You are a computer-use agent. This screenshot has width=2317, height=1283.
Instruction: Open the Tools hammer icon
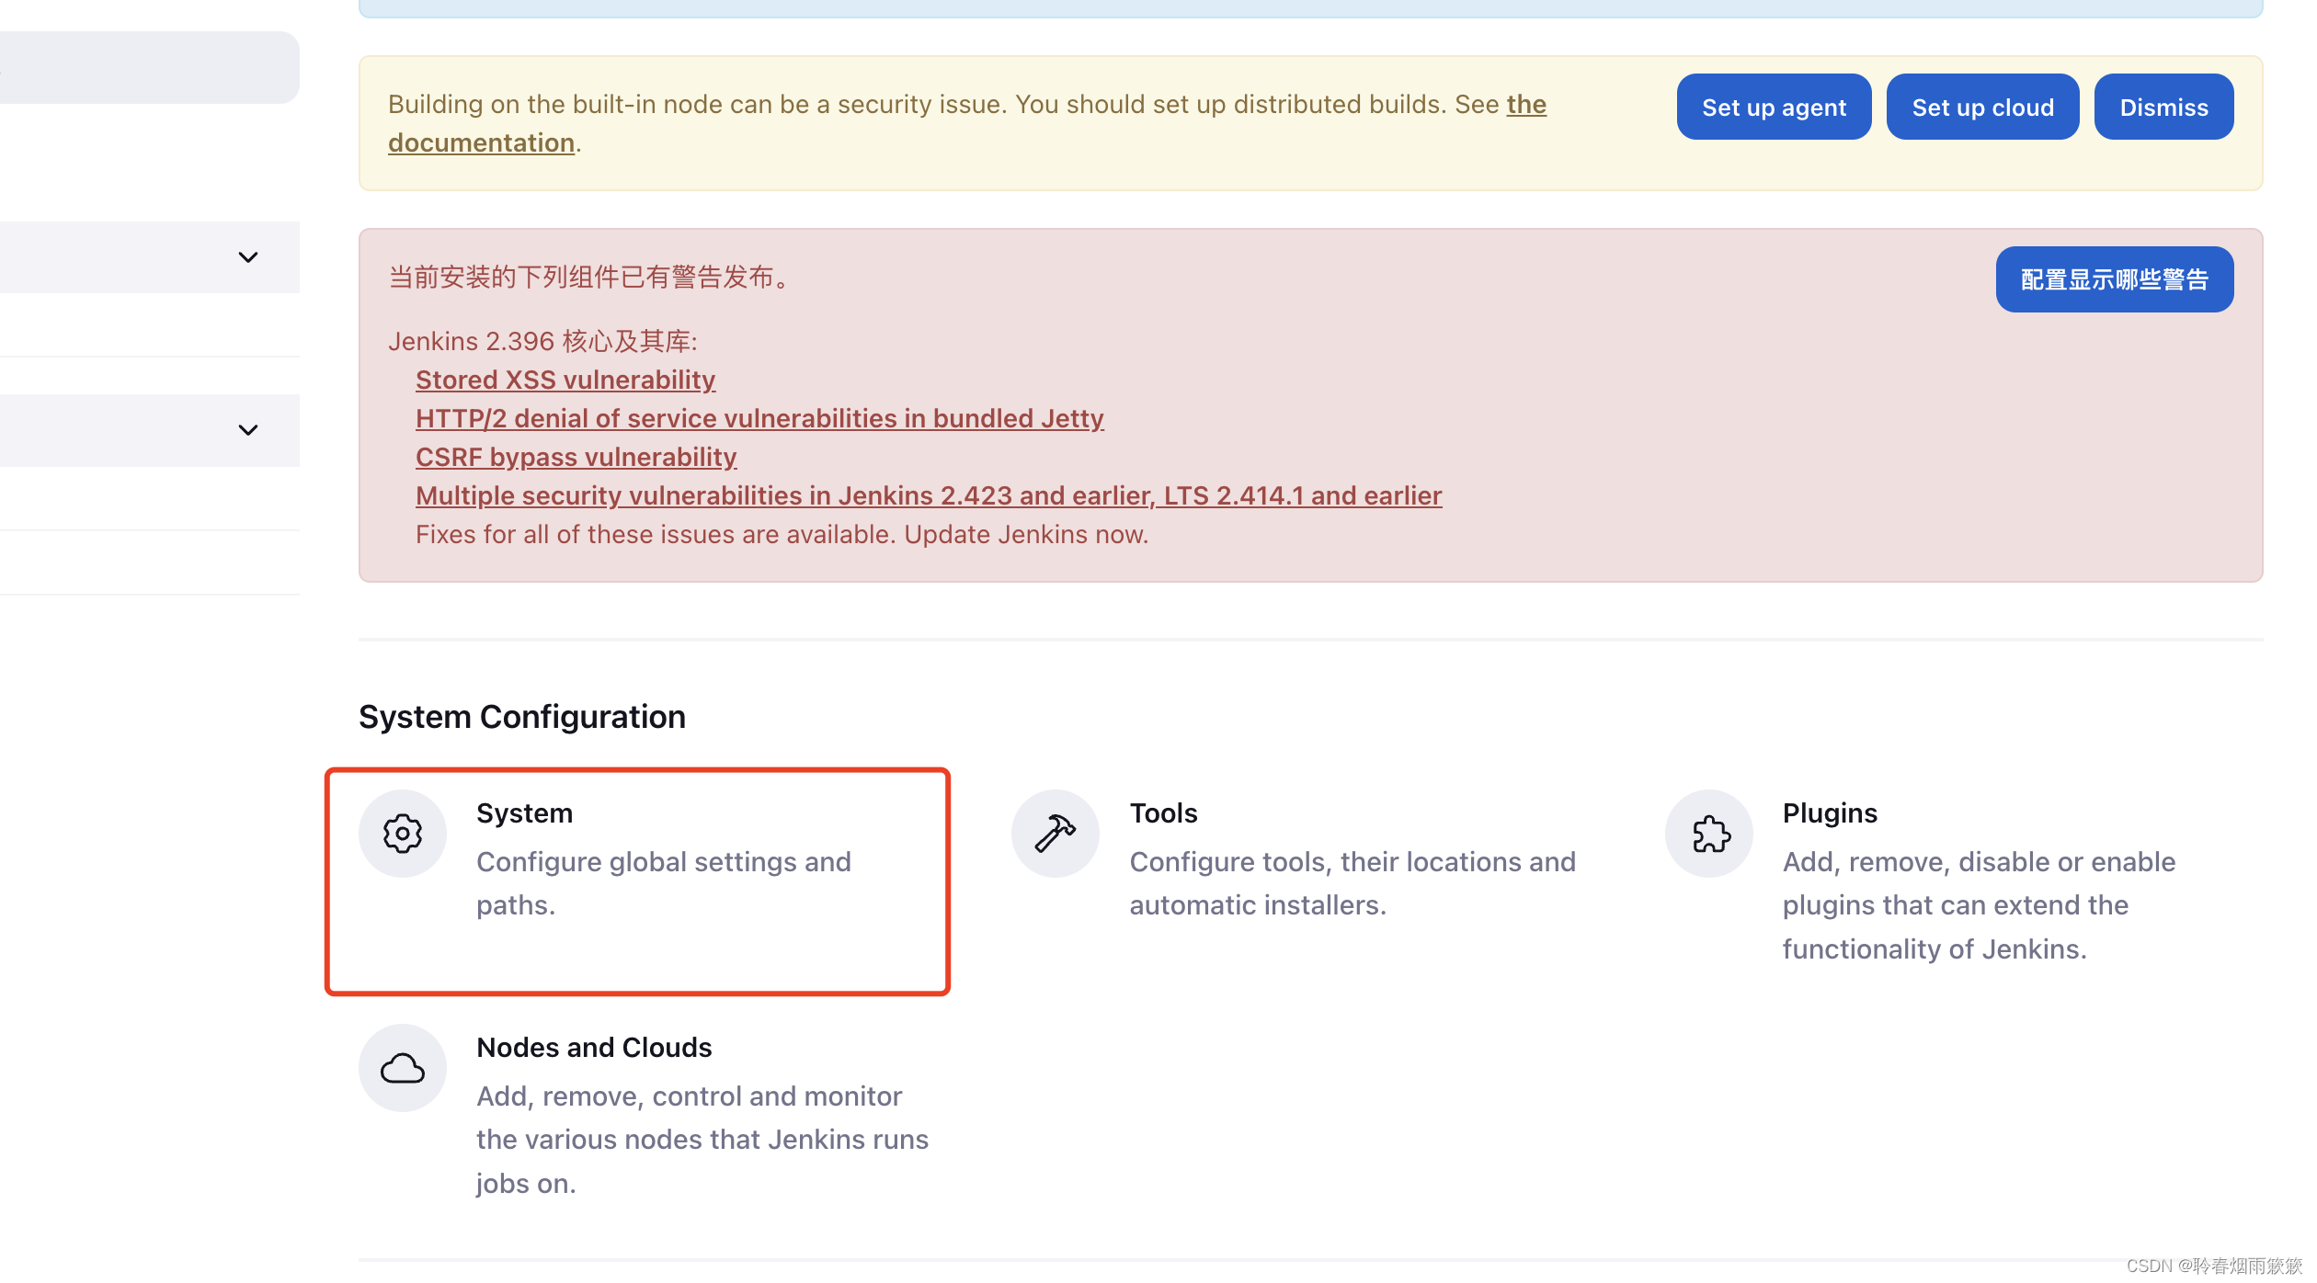[1056, 834]
